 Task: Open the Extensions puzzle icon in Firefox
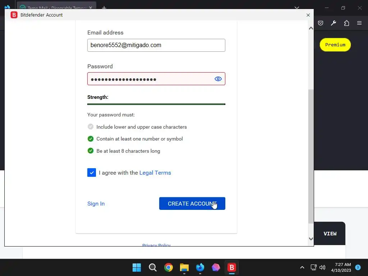pos(346,23)
